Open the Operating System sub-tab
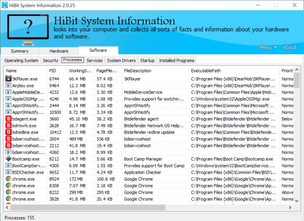Screen dimensions: 304x221 pyautogui.click(x=21, y=60)
